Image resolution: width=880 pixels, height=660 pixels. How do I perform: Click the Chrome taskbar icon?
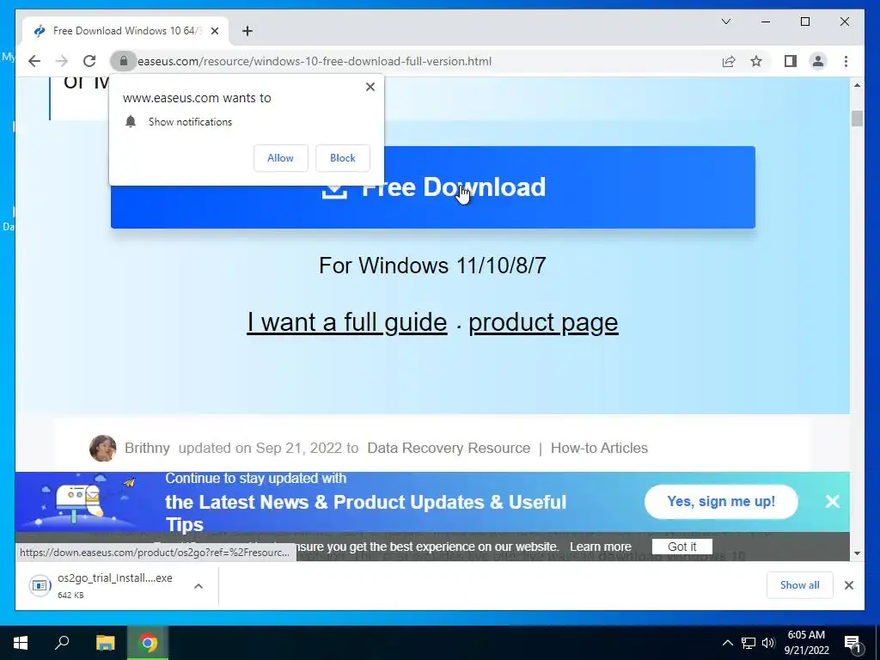click(148, 643)
